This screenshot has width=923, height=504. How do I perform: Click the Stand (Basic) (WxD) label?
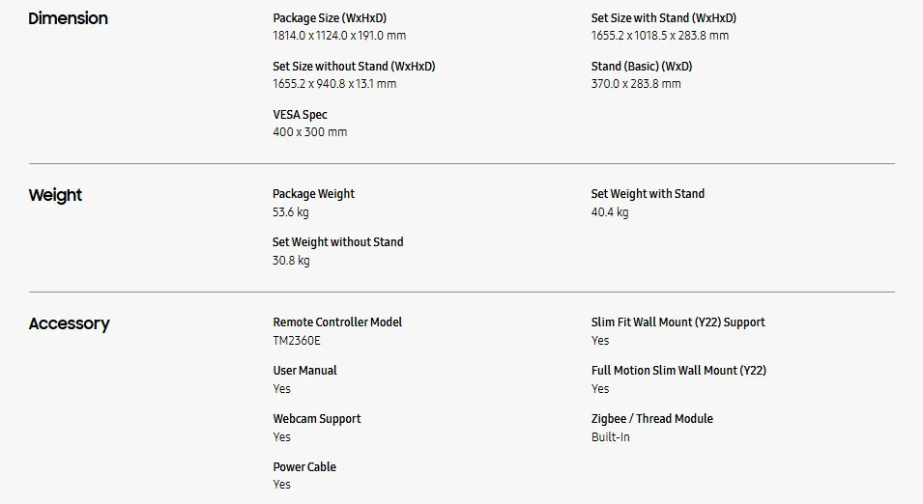(642, 67)
